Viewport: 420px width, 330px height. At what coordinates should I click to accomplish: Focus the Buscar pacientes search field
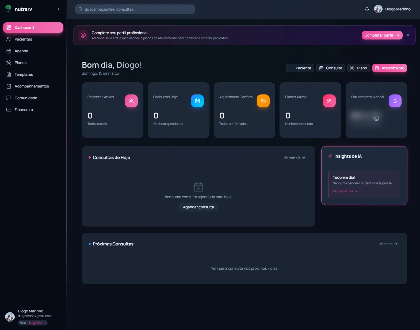135,9
